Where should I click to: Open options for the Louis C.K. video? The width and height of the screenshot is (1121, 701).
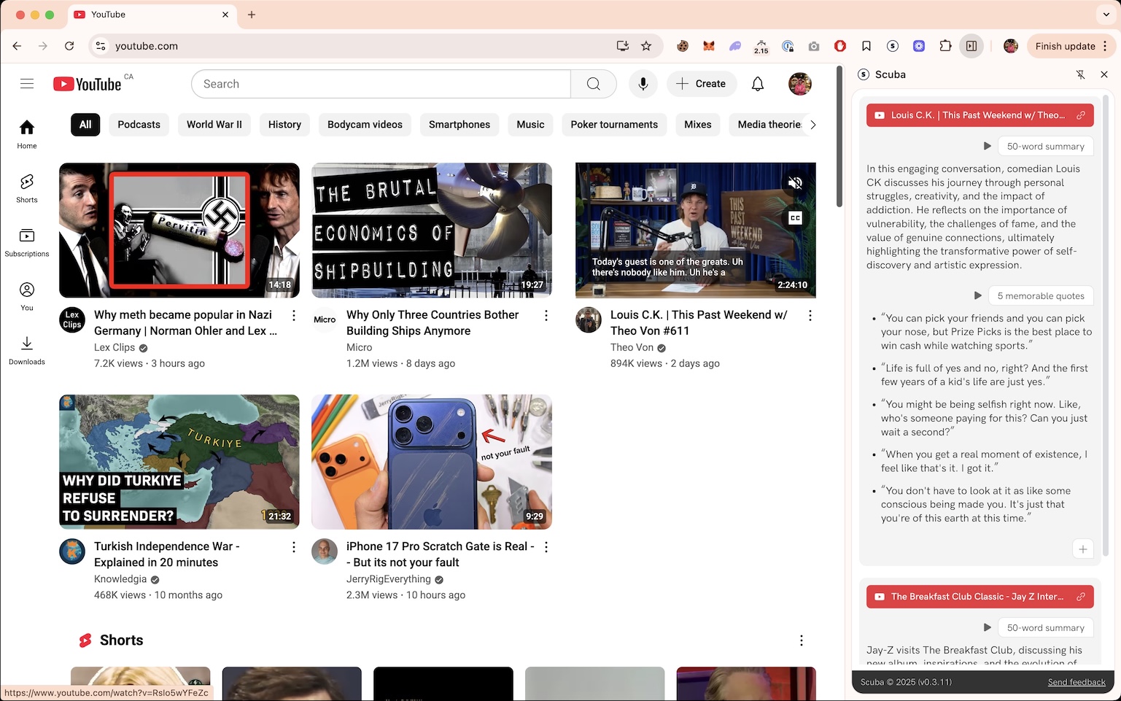[810, 316]
